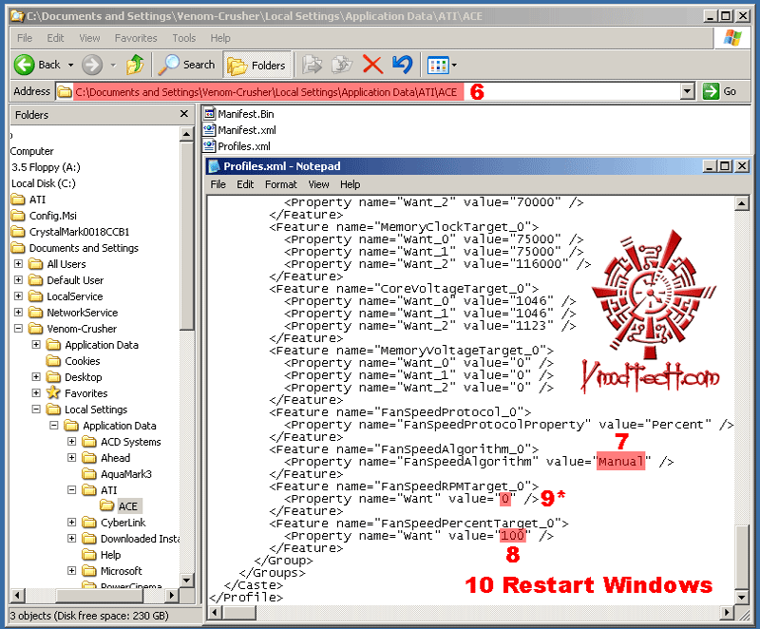Open Notepad Edit menu
The width and height of the screenshot is (760, 629).
[245, 184]
